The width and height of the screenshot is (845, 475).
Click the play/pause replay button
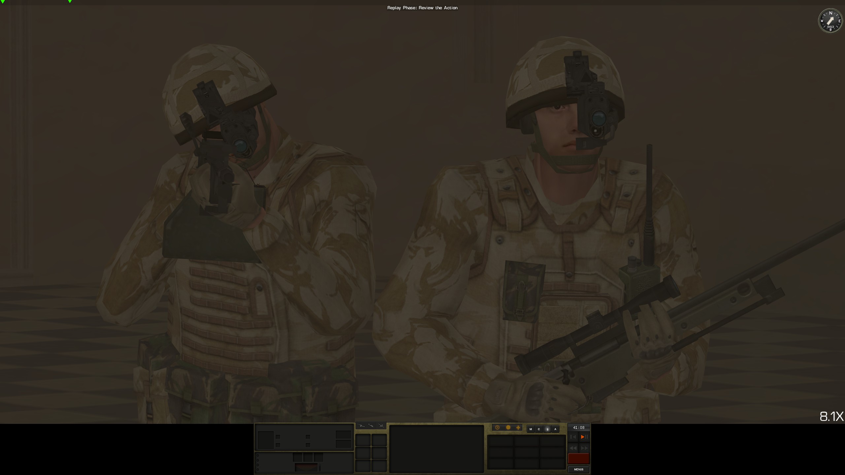584,437
